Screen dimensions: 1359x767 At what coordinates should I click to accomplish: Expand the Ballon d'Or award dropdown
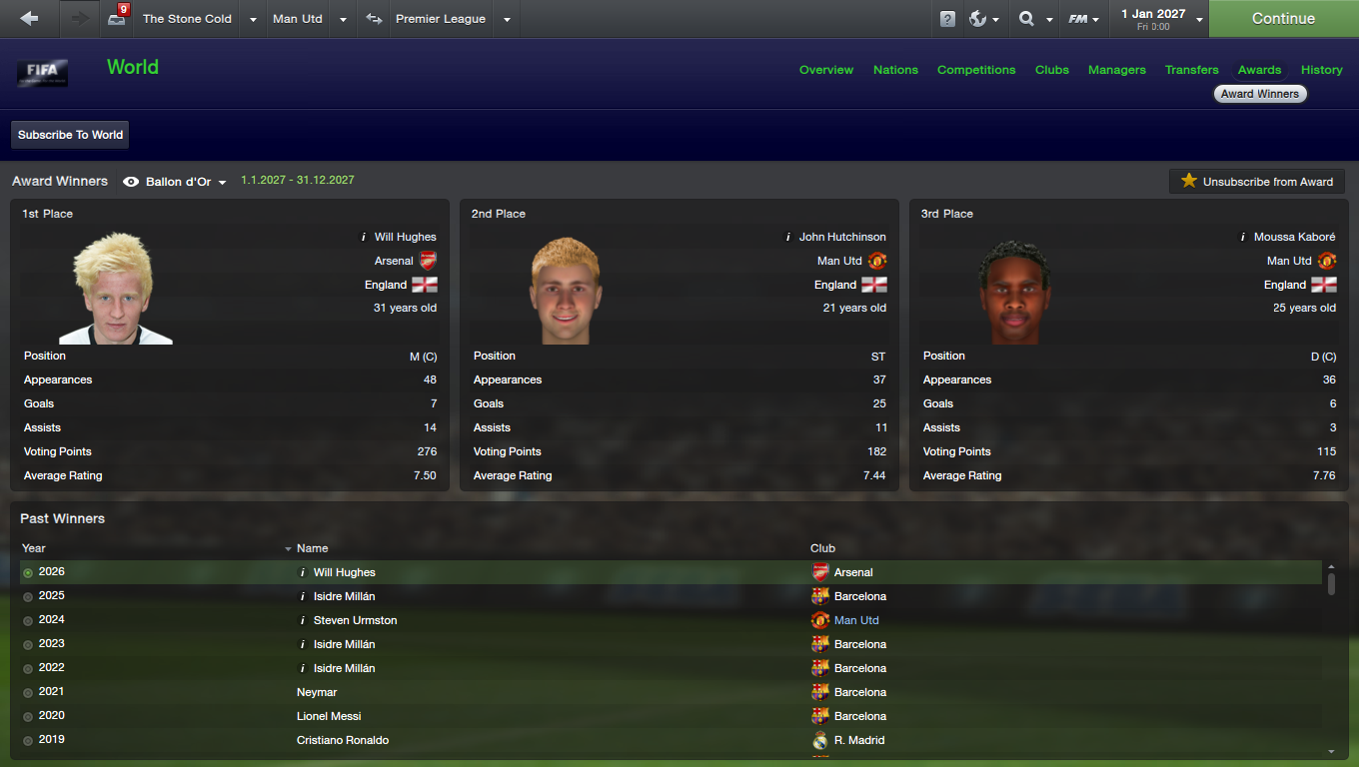pos(222,183)
